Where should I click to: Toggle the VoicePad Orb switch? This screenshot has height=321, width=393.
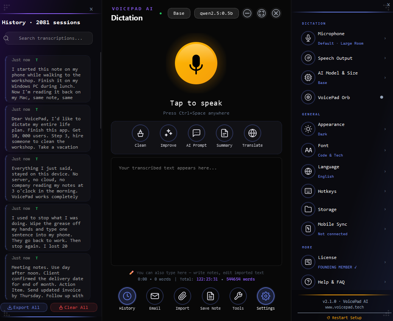click(381, 97)
